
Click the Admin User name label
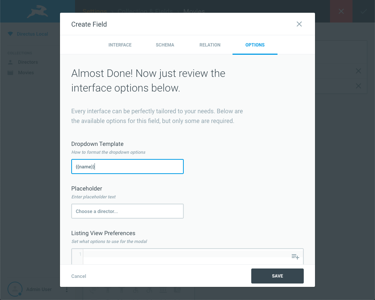coord(39,289)
